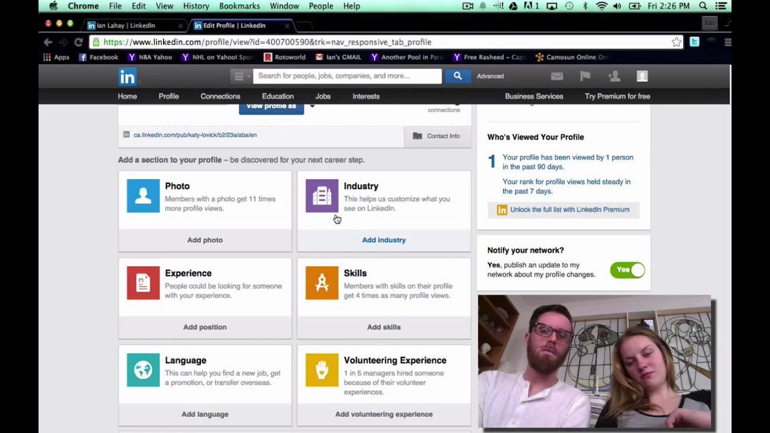Click the yellow Volunteering hand icon

tap(322, 370)
